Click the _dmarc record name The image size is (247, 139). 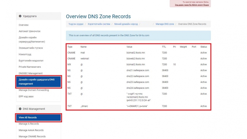(84, 106)
